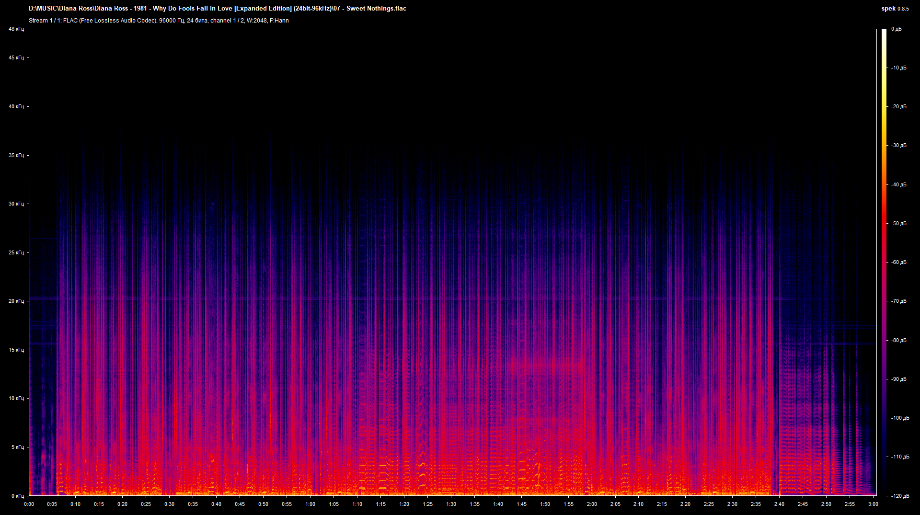Click the Stream 1/1 codec info text
This screenshot has width=920, height=515.
(x=158, y=21)
